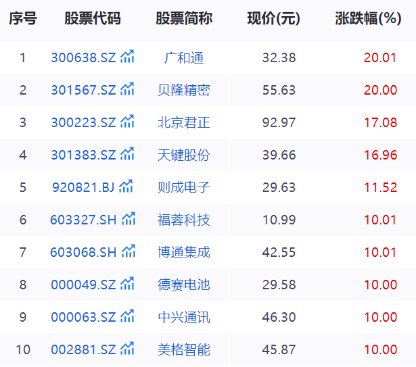The width and height of the screenshot is (416, 367).
Task: Click trend icon beside 920821.BJ
Action: coord(126,187)
